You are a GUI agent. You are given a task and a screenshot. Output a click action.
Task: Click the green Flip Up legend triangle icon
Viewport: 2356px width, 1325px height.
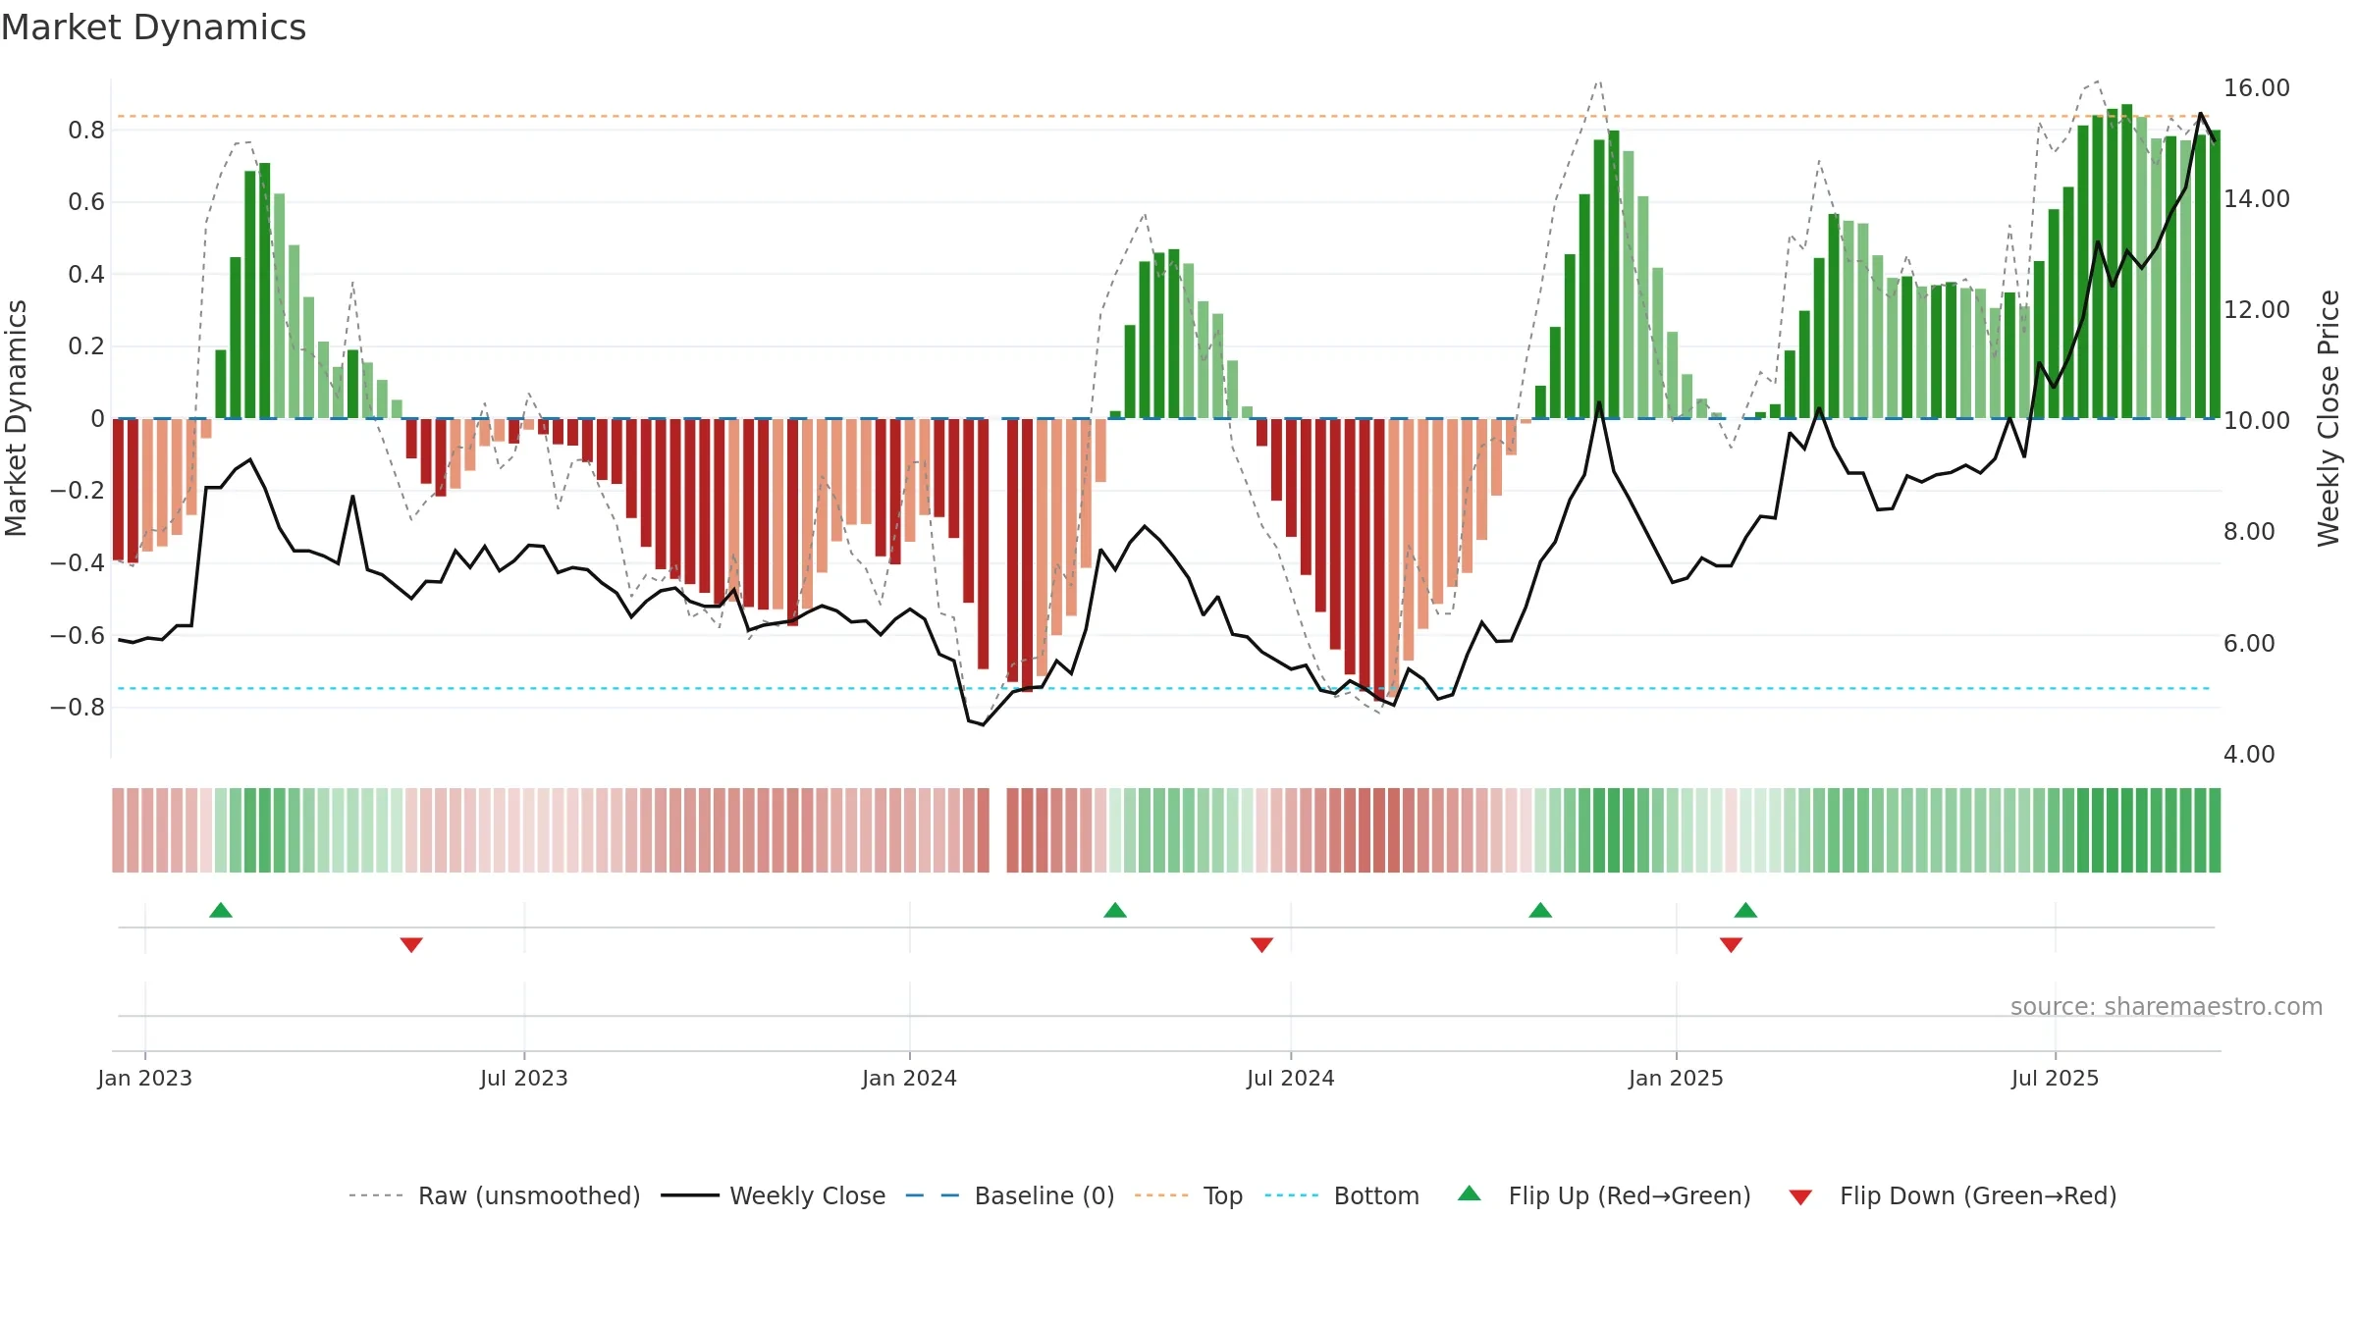pos(1470,1193)
